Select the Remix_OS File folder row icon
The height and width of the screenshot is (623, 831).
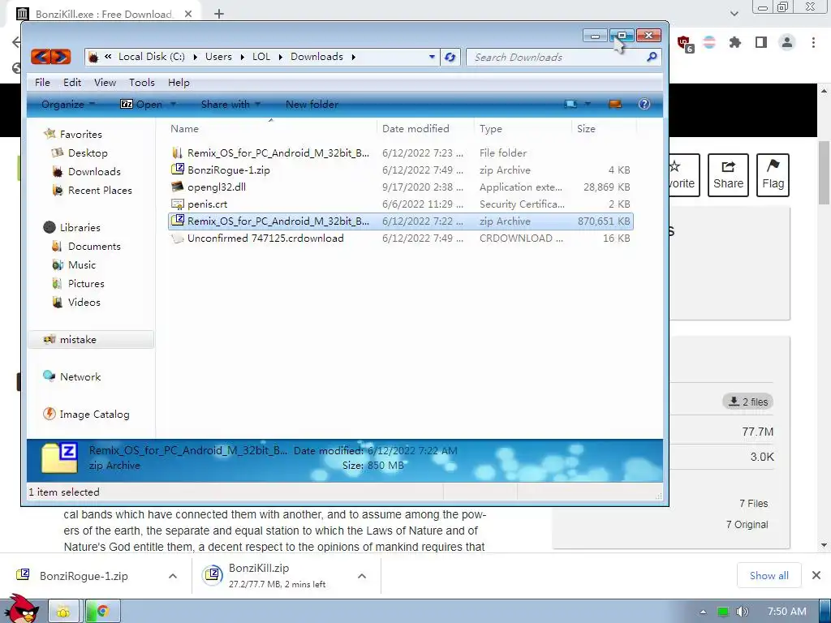pos(178,153)
